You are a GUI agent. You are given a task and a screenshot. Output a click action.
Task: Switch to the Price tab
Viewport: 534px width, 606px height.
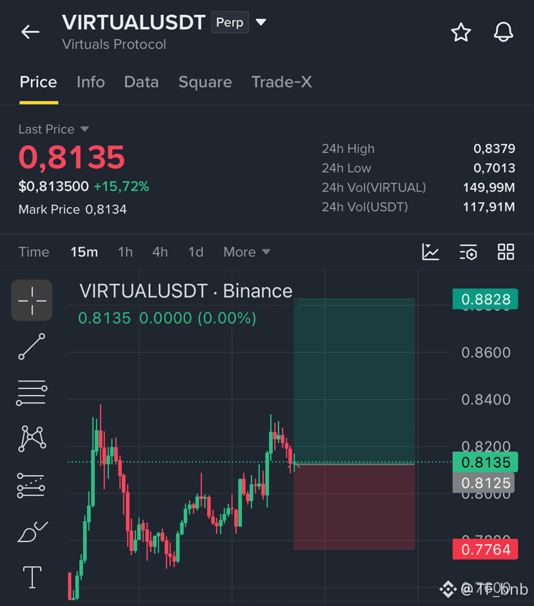[x=39, y=82]
